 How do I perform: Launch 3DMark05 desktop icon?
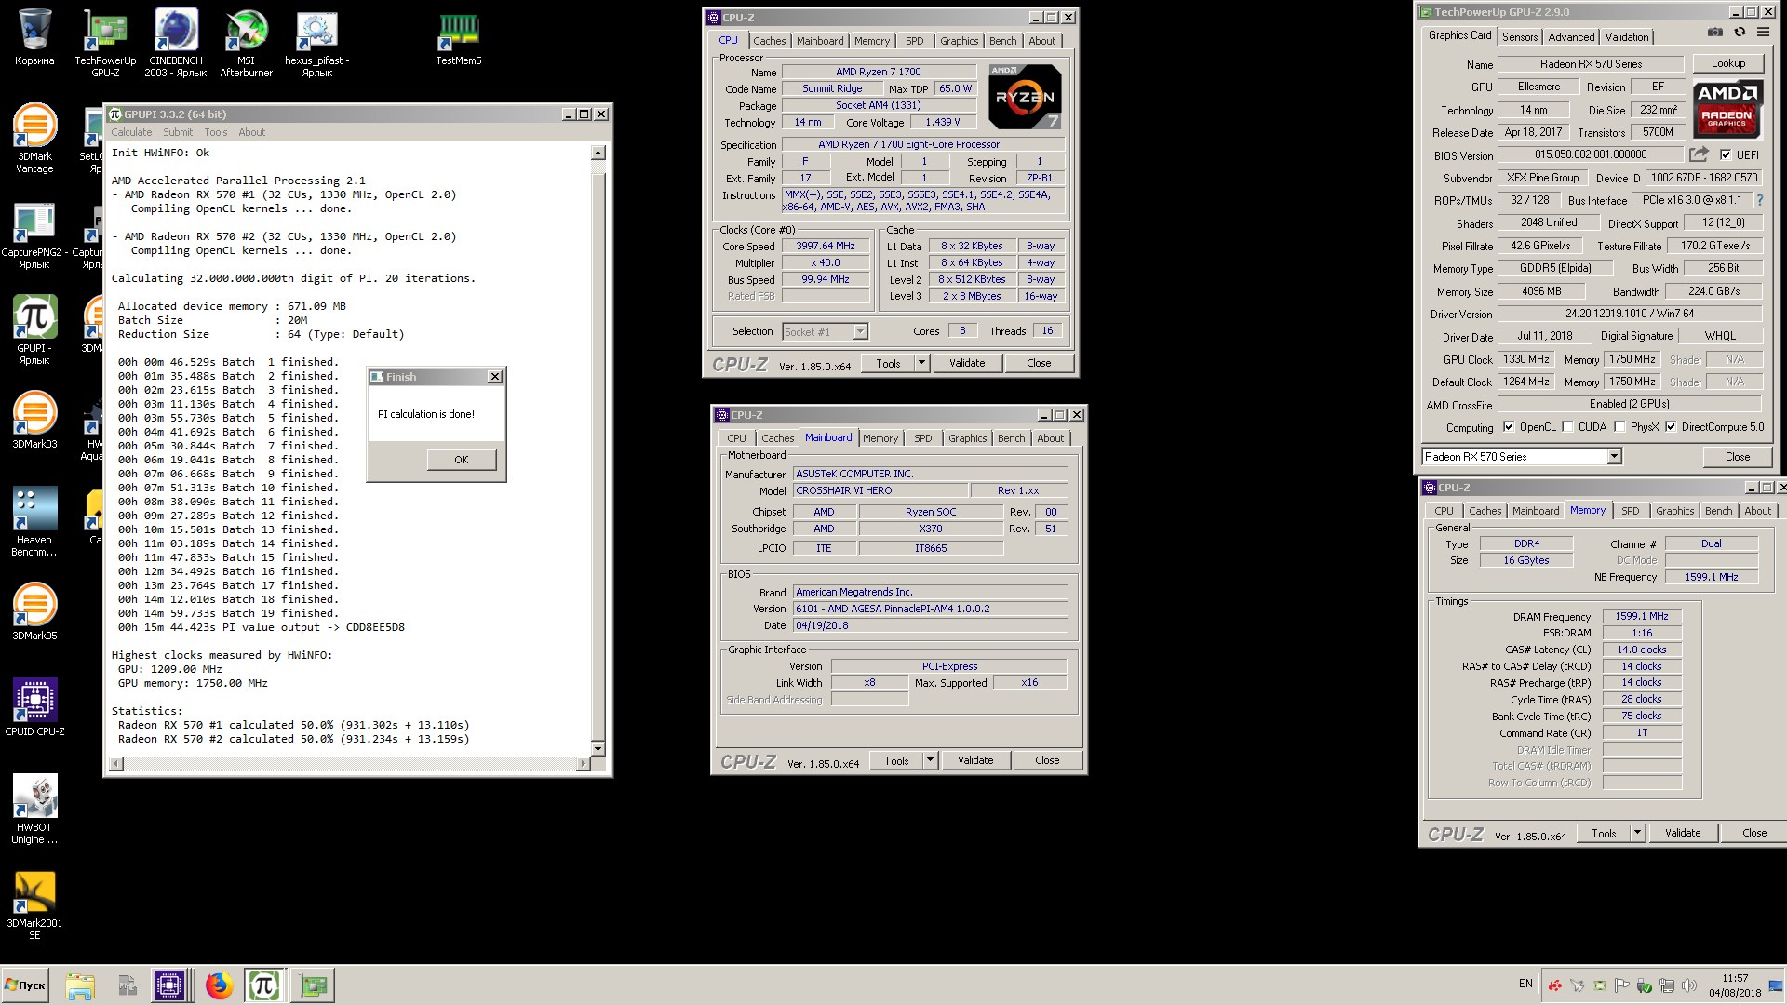tap(34, 612)
